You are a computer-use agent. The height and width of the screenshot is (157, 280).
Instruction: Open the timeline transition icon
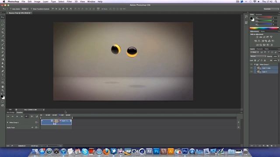(x=37, y=116)
